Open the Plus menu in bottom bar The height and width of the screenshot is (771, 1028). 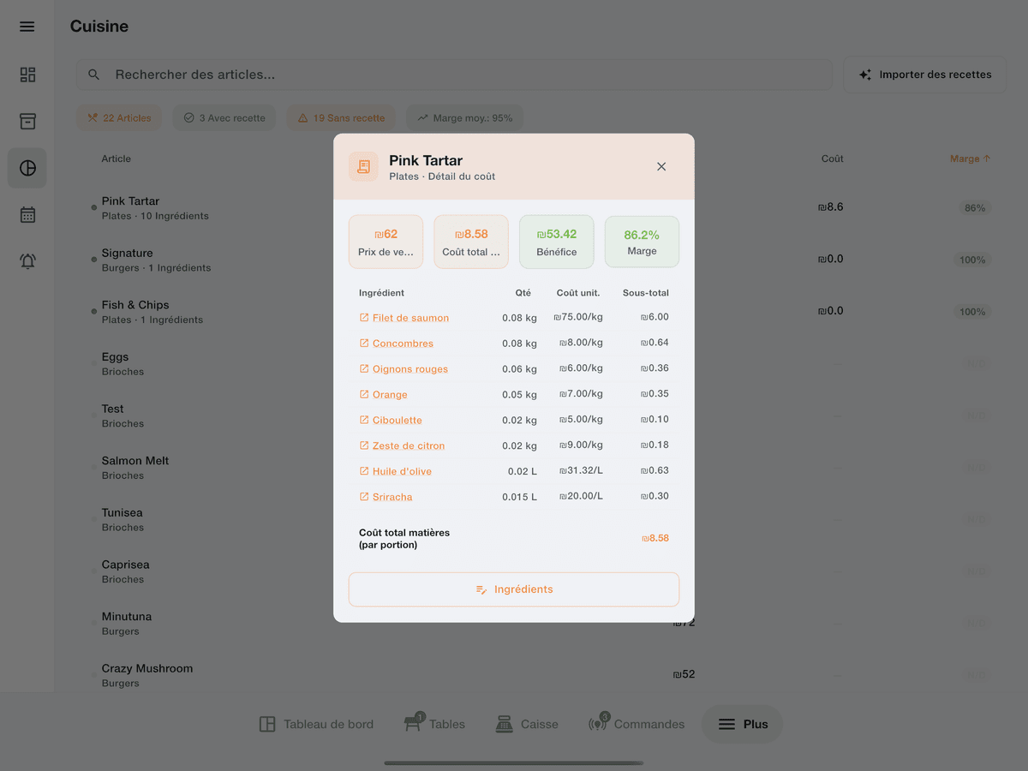tap(742, 725)
